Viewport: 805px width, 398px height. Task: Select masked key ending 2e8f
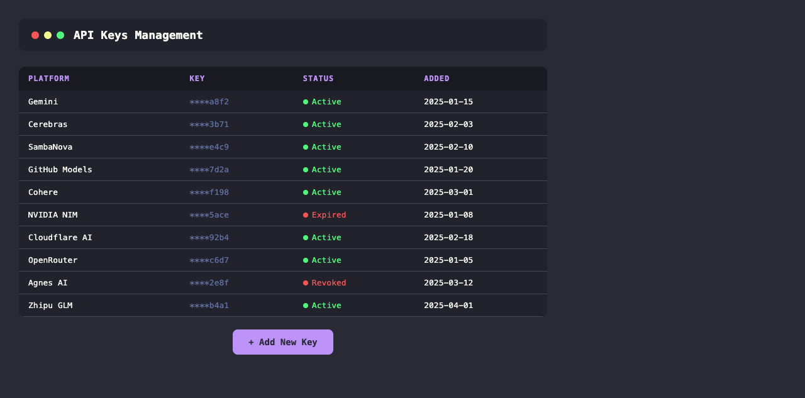[x=209, y=283]
